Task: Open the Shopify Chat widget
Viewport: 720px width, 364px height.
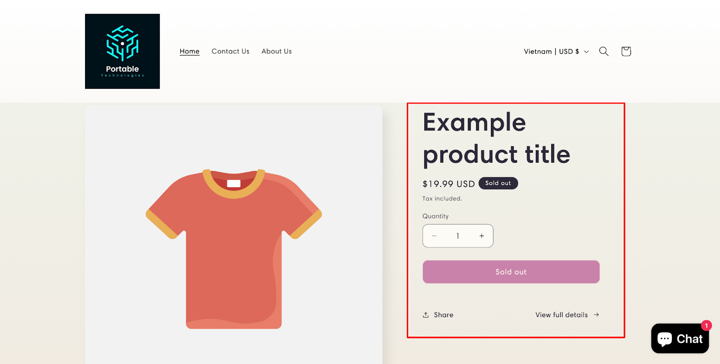Action: (679, 339)
